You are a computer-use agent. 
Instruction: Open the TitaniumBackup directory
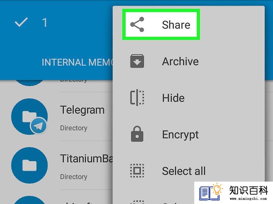tap(86, 158)
